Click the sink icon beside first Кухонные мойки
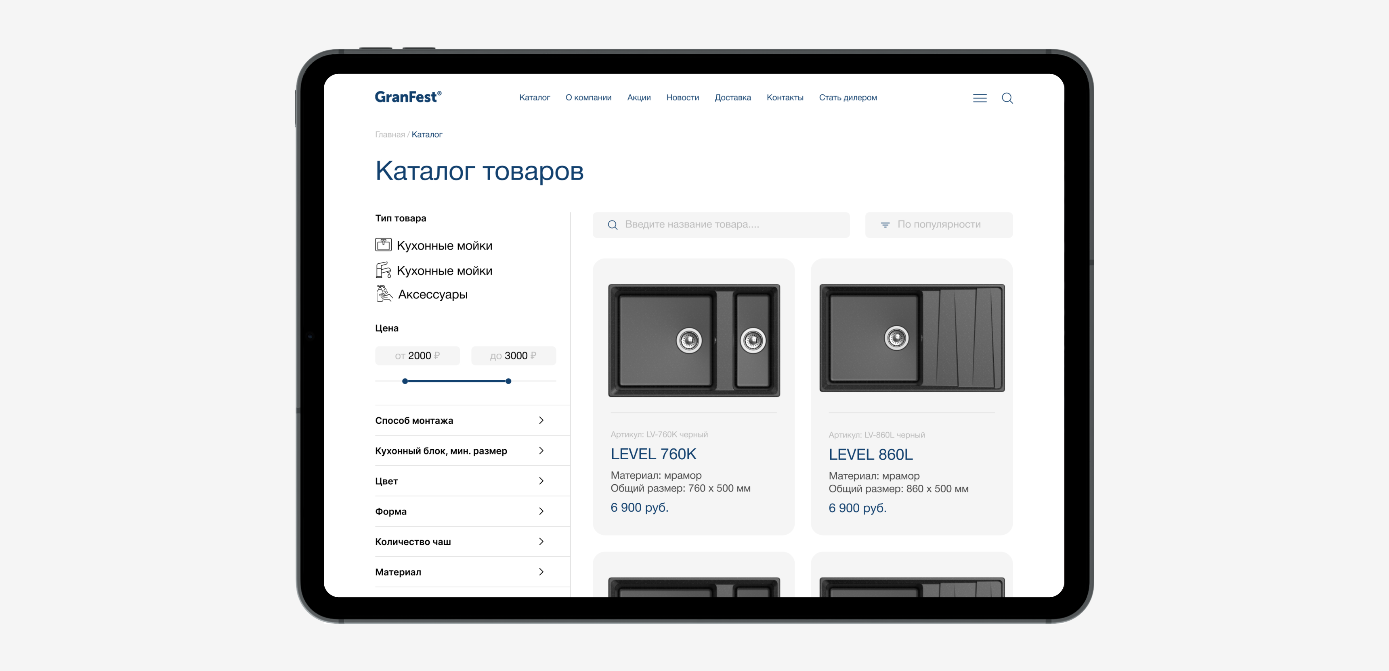Image resolution: width=1389 pixels, height=671 pixels. [383, 245]
